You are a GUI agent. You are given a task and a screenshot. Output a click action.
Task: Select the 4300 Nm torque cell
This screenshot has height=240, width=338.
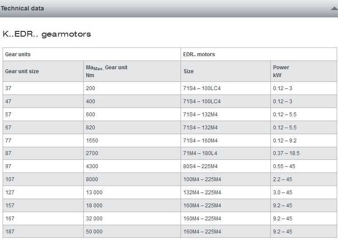(132, 166)
